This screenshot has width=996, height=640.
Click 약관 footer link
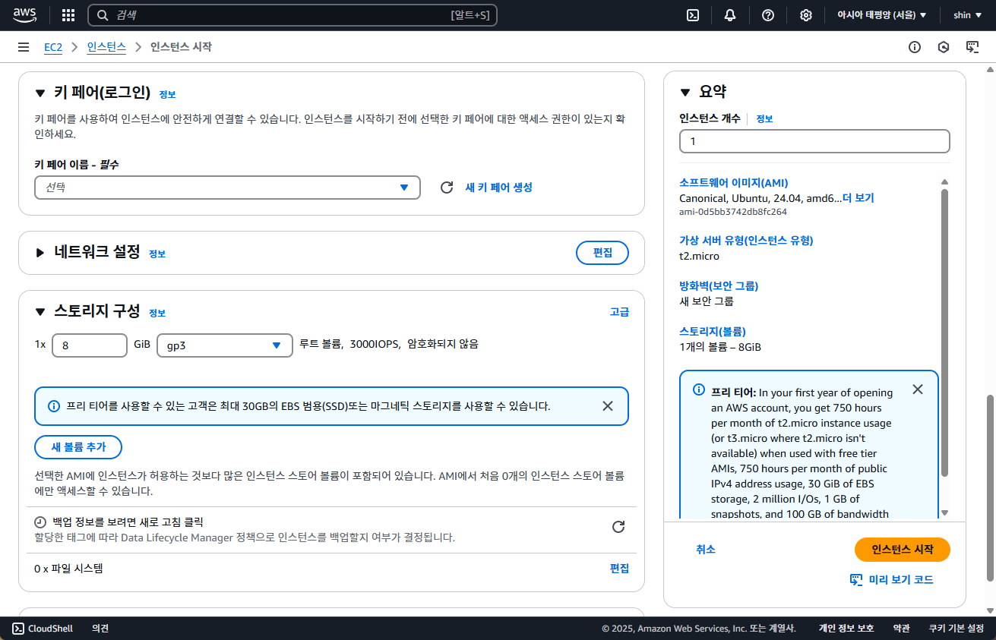click(x=902, y=629)
